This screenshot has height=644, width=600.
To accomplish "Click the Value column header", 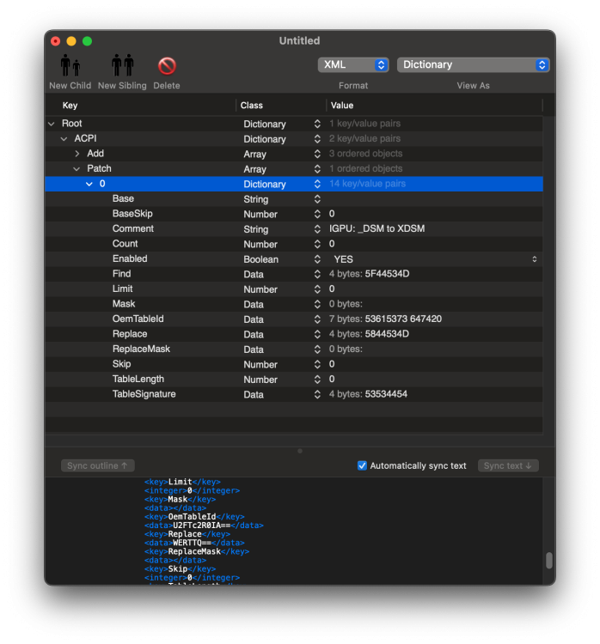I will (x=342, y=106).
